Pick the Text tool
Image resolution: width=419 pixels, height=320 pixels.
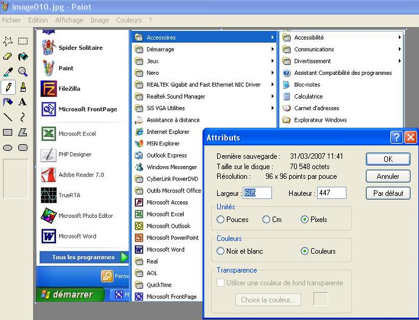pos(23,102)
